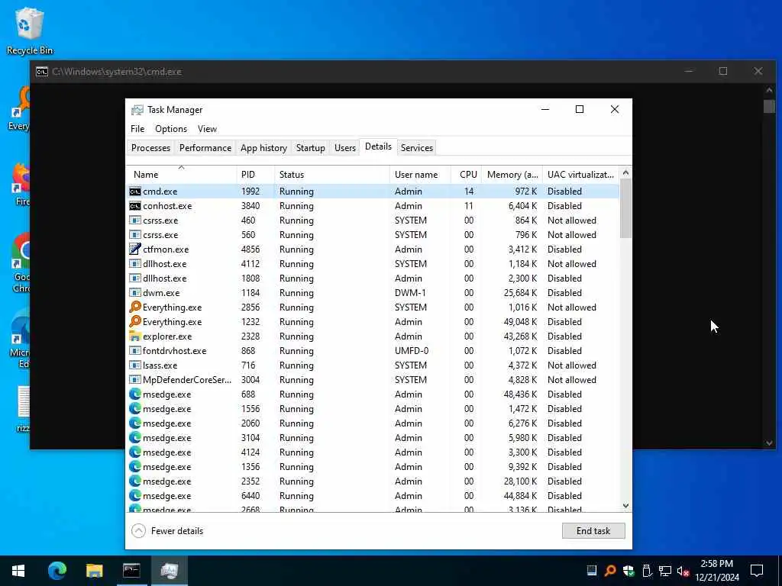Click the dwm.exe process icon
This screenshot has width=782, height=586.
coord(134,292)
